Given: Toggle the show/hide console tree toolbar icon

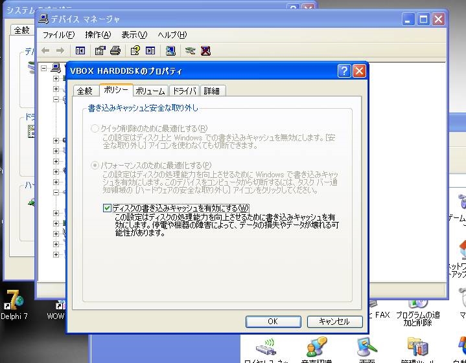Looking at the screenshot, I should coord(80,50).
